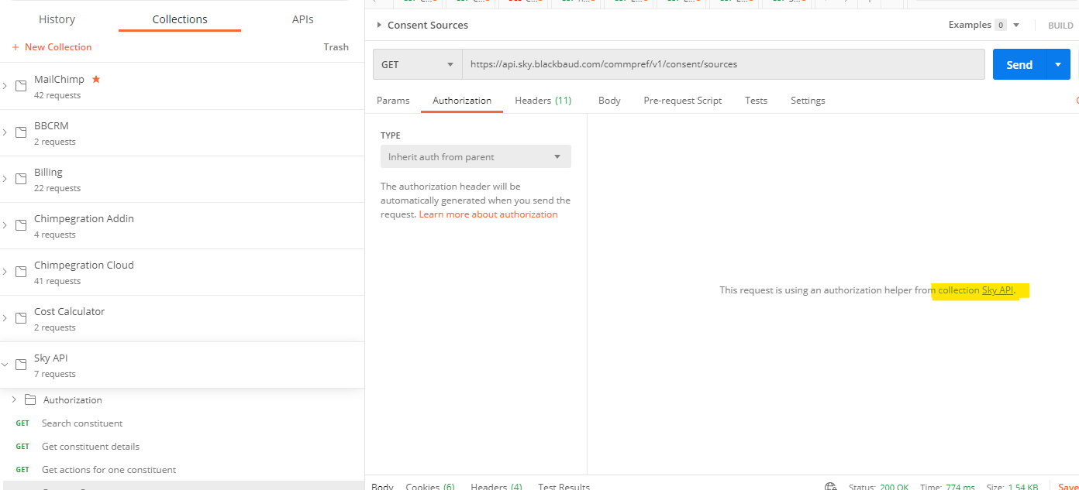Image resolution: width=1079 pixels, height=490 pixels.
Task: Open the Send button dropdown arrow
Action: click(x=1058, y=64)
